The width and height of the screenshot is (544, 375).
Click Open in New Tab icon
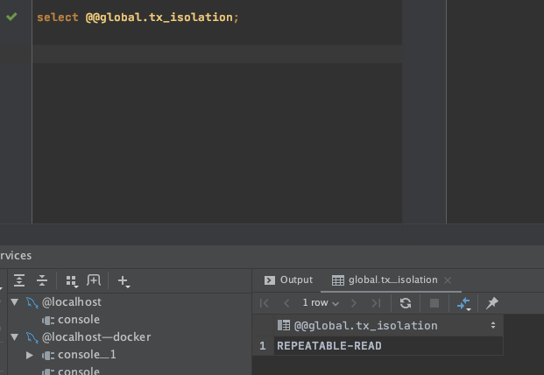(94, 281)
